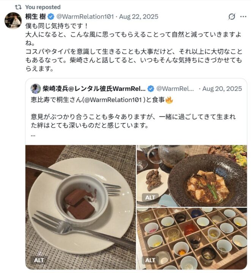Click the blue verified badge next to 桐生 樹
Viewport: 251px width, 273px height.
tap(51, 17)
